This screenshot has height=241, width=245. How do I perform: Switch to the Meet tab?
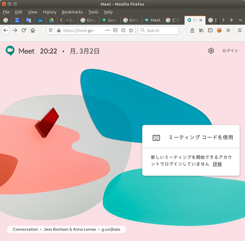(x=153, y=20)
